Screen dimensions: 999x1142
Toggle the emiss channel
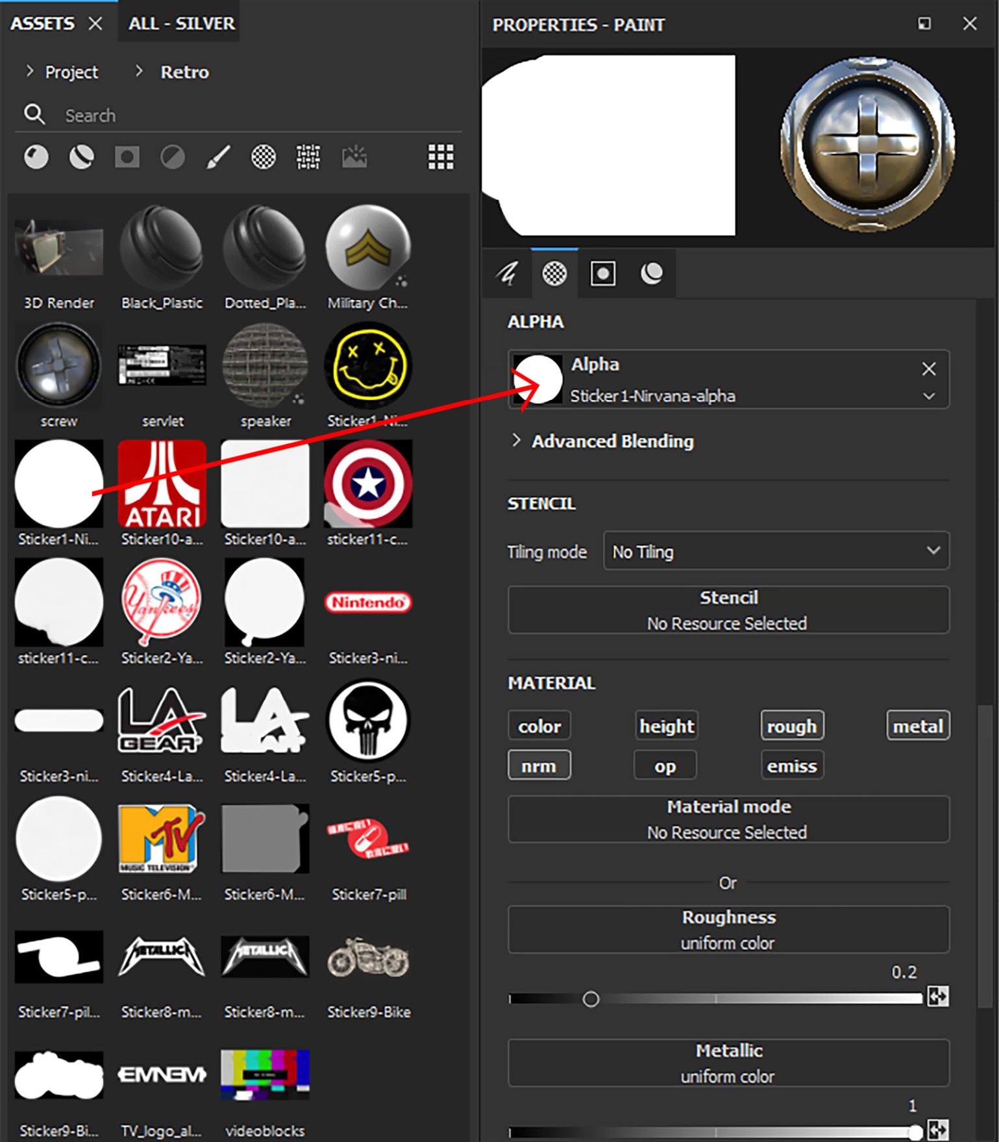pyautogui.click(x=792, y=765)
